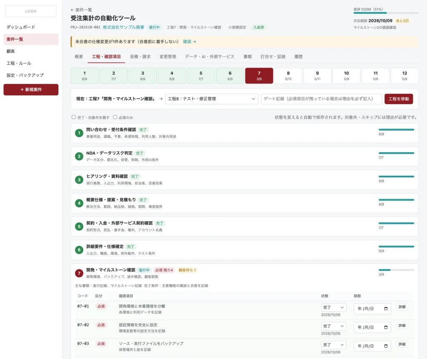Viewport: 427px width, 359px height.
Task: Click the あと3日 deadline badge
Action: click(402, 21)
